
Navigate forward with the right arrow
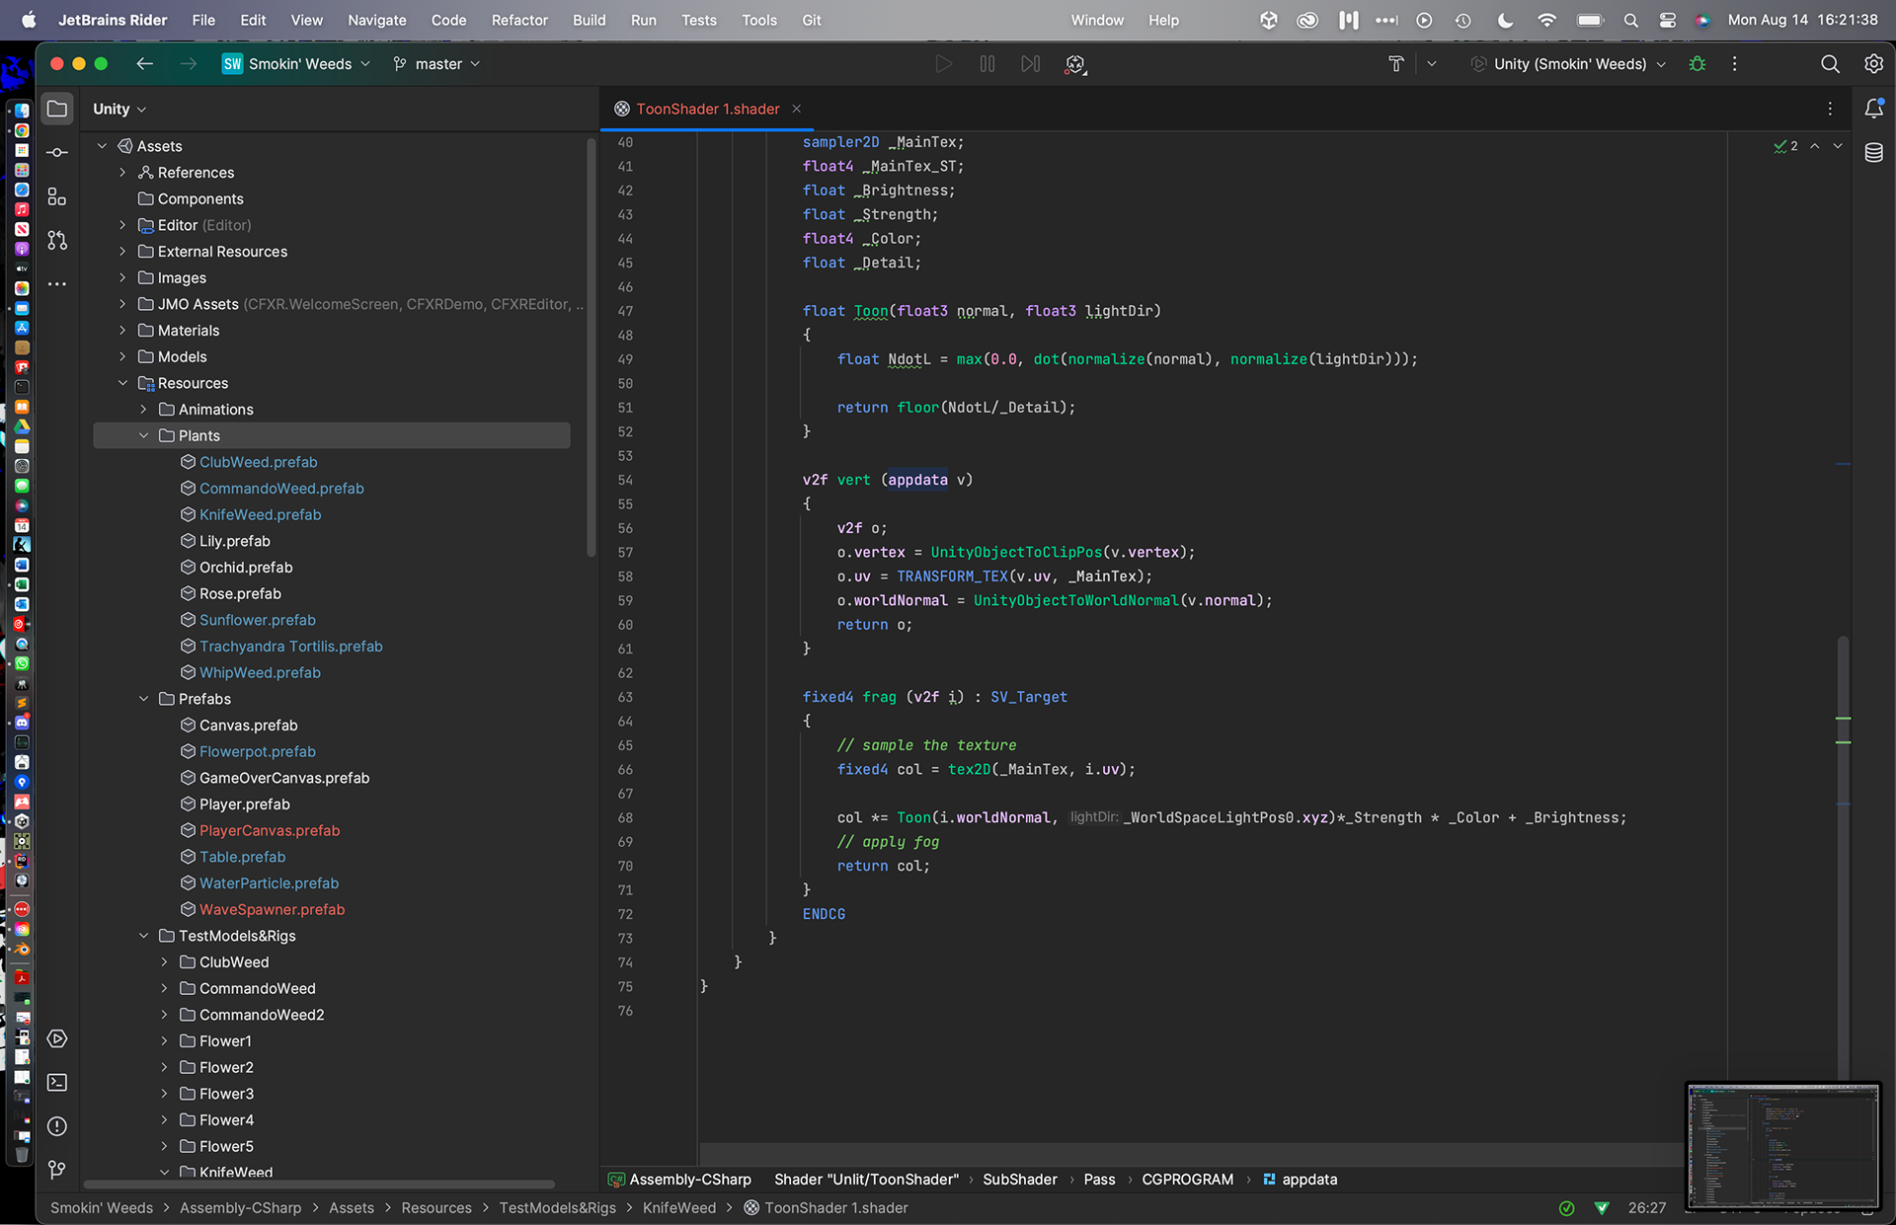[x=189, y=64]
